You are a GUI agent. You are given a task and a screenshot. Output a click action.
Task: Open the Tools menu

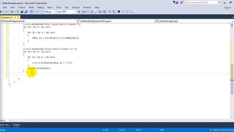pos(58,7)
